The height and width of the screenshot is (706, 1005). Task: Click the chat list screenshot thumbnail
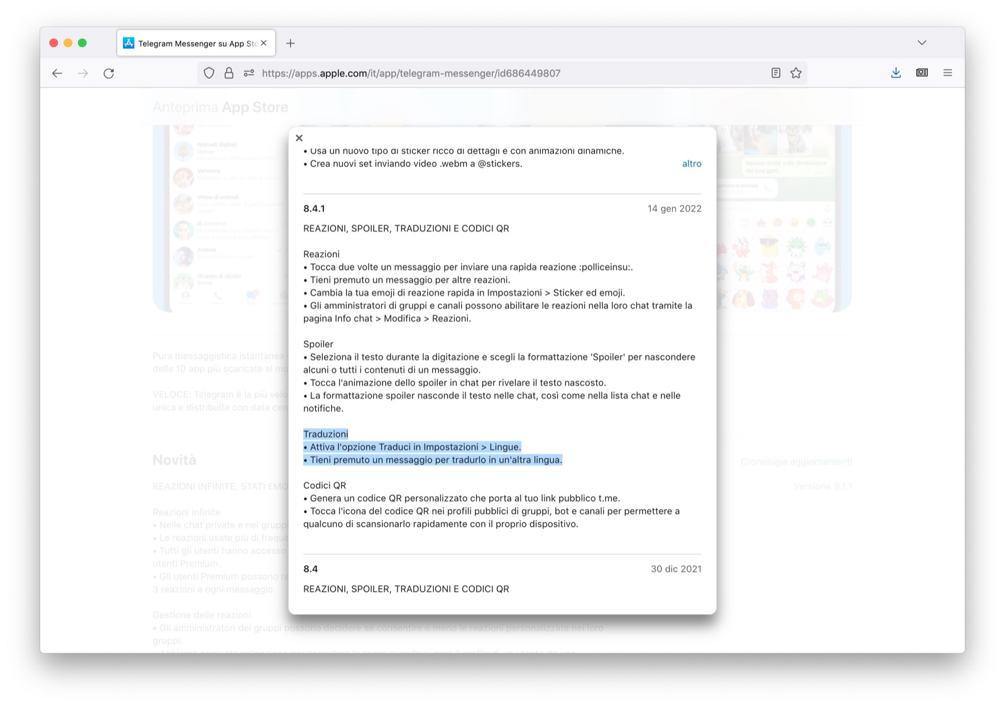tap(221, 218)
